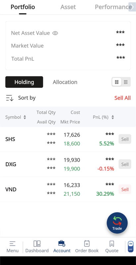Open the DXG holding row
136x265 pixels.
68,164
